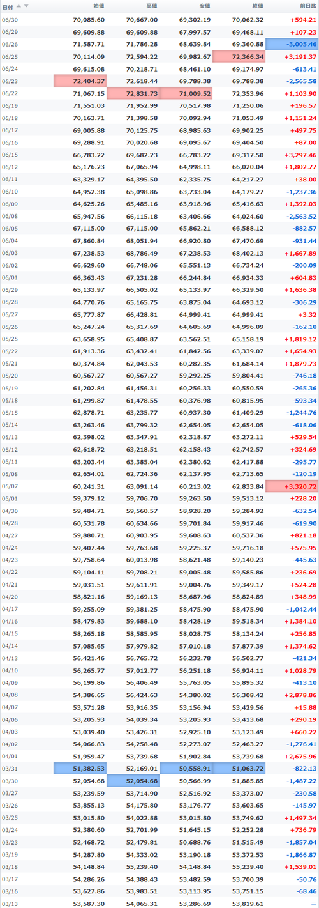
Task: Sort dates descending with the down arrow
Action: click(x=26, y=6)
